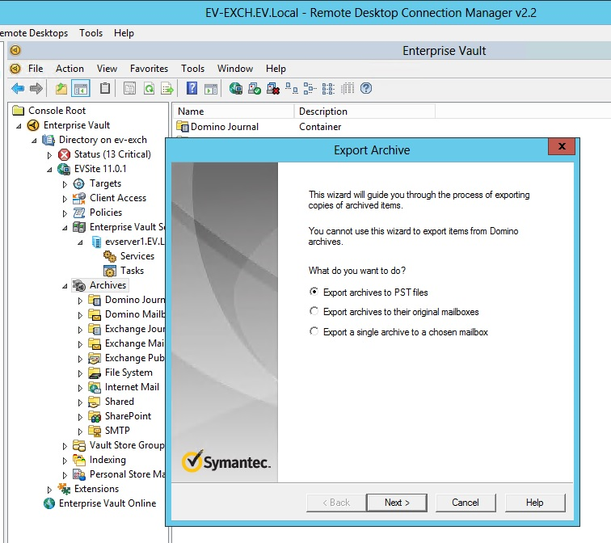Click the blue Help book toolbar icon

[x=192, y=88]
